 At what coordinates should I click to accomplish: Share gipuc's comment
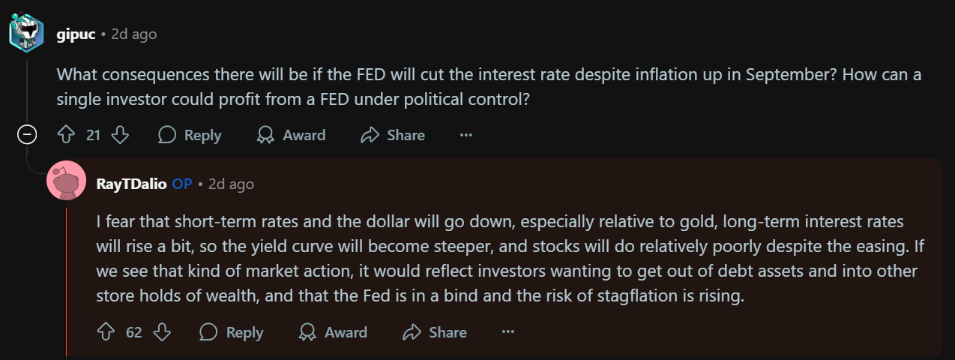(x=393, y=135)
